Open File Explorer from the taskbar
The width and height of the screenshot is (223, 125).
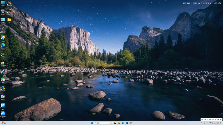point(119,123)
